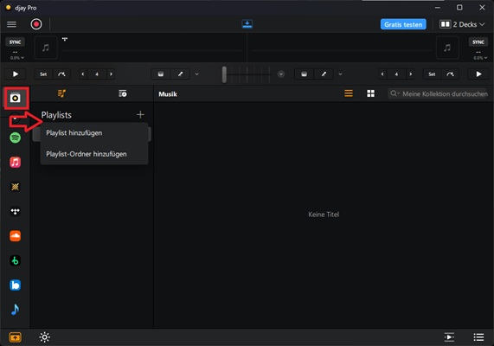Decrease the right deck loop length
This screenshot has height=346, width=494.
pos(382,74)
